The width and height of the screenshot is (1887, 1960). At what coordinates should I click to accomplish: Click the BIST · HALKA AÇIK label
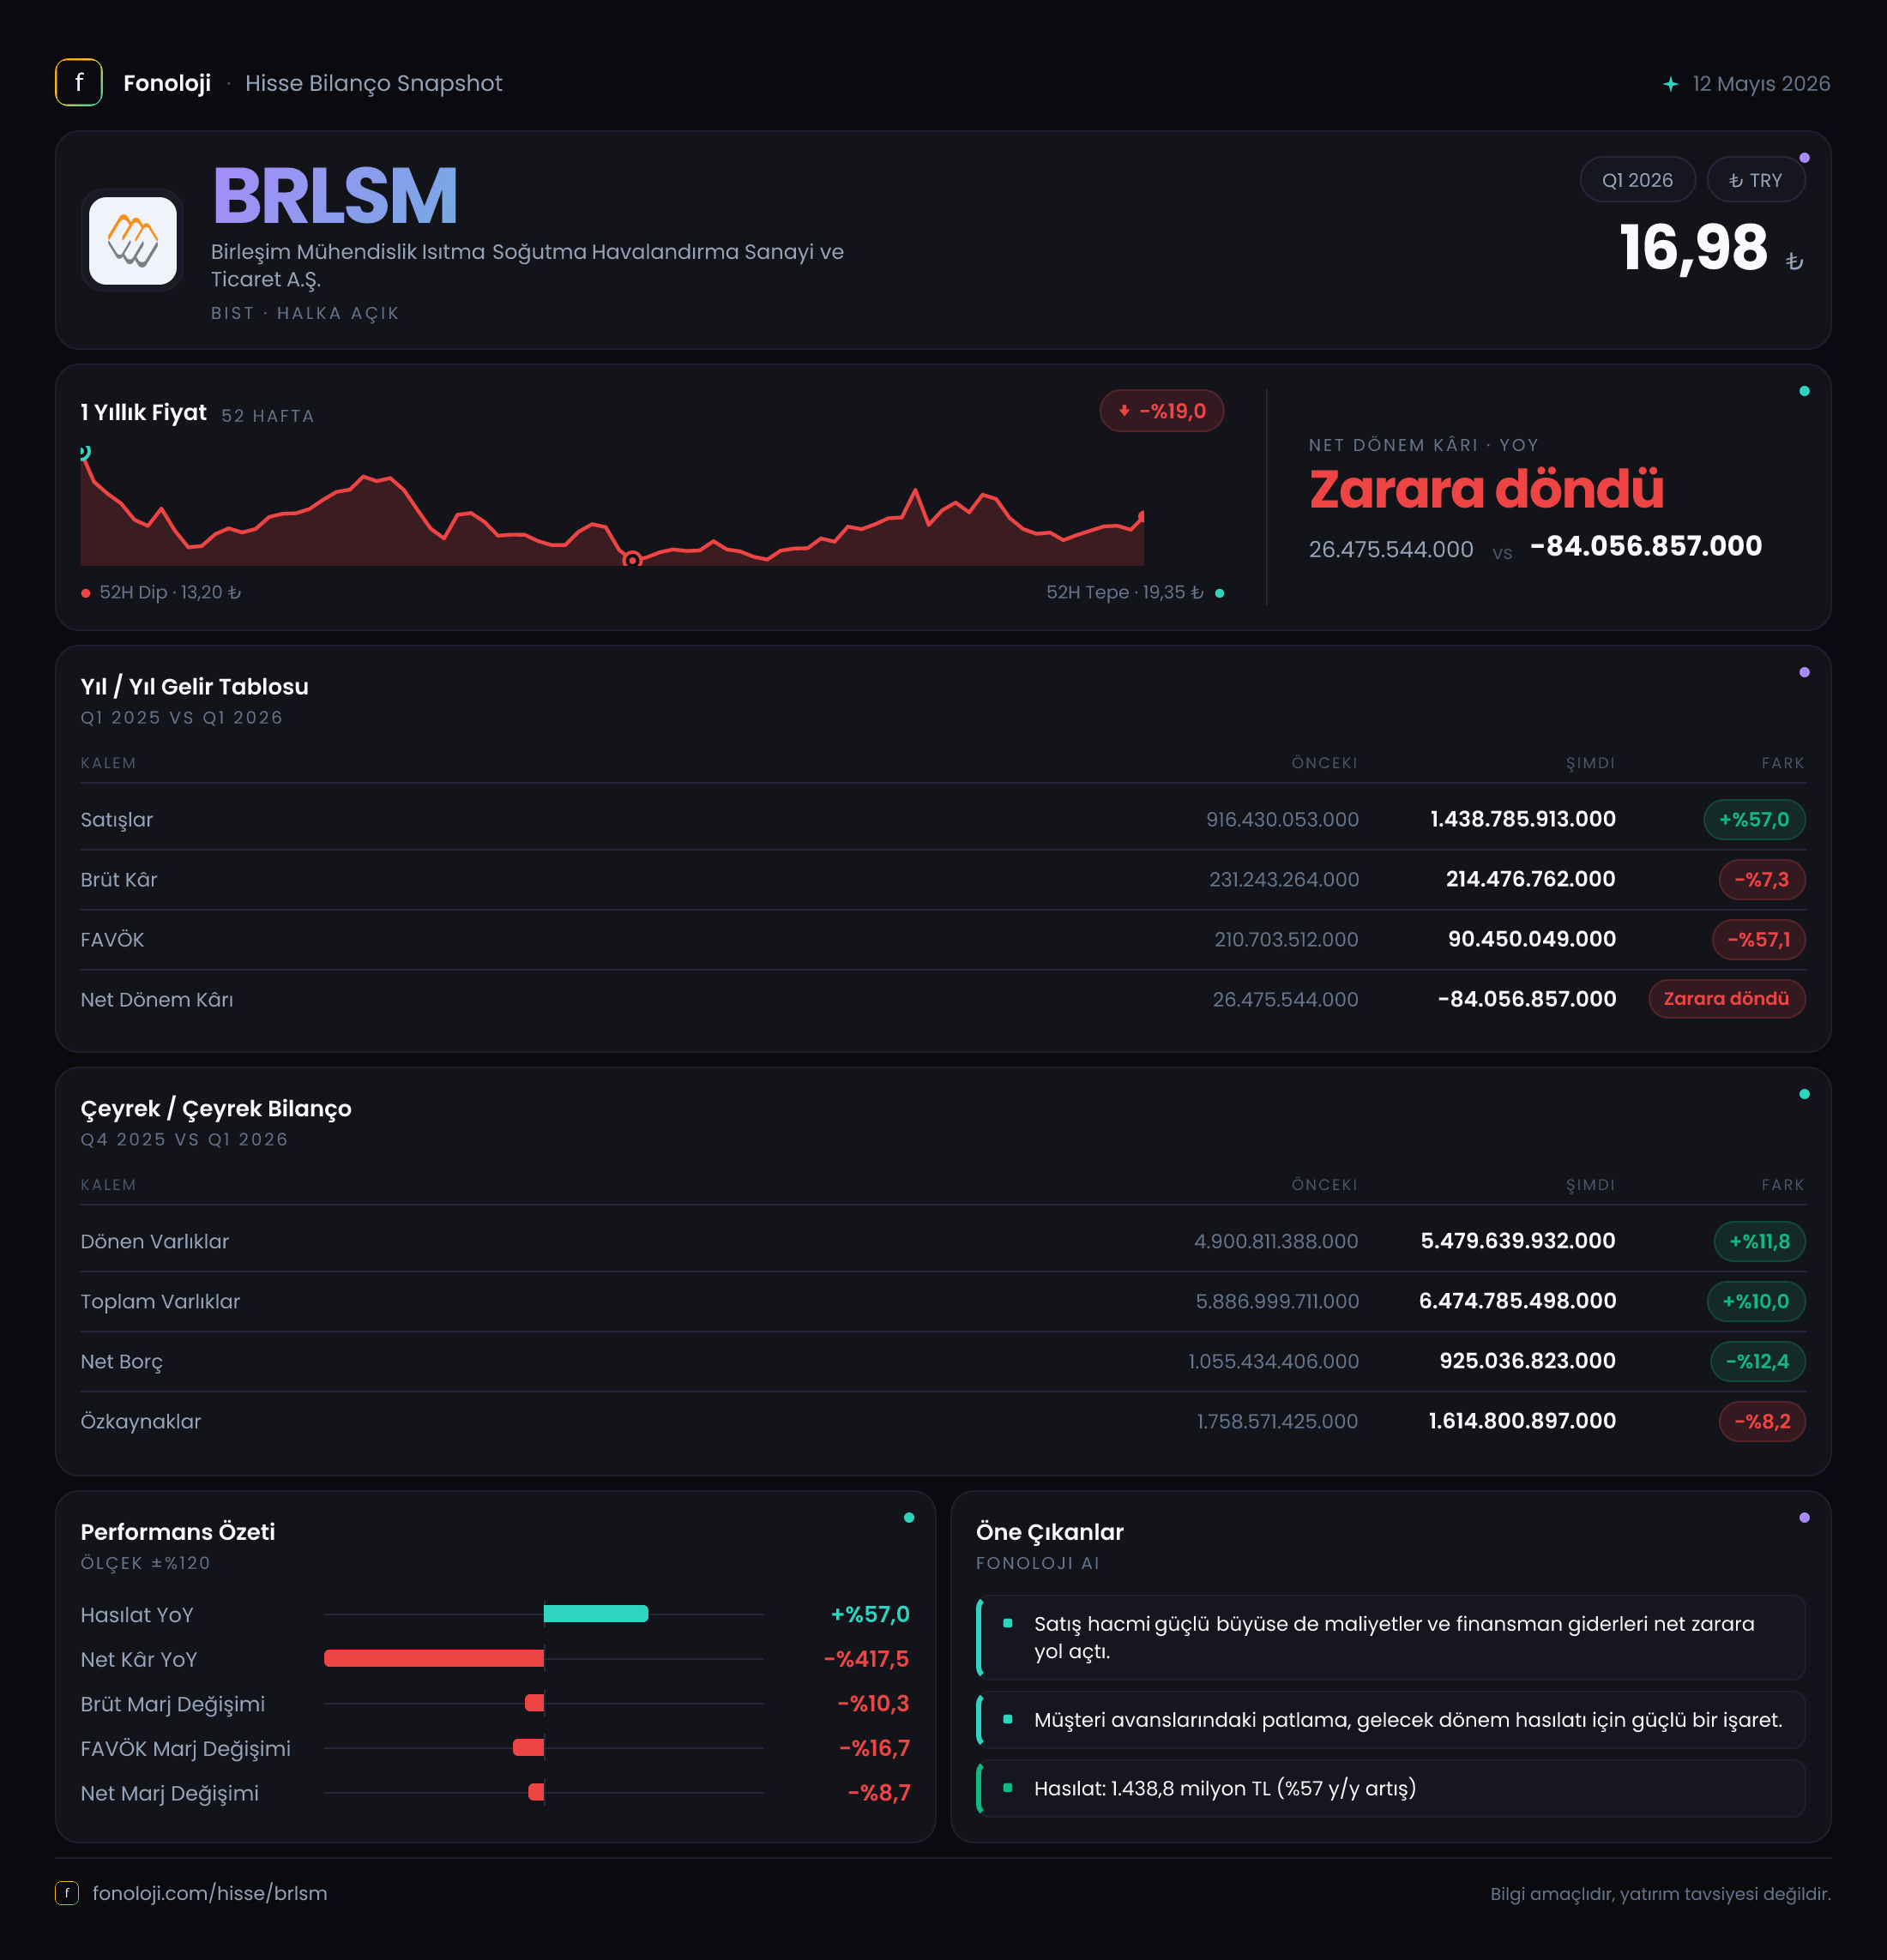[305, 313]
